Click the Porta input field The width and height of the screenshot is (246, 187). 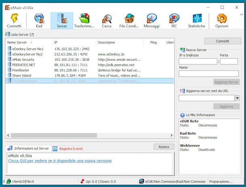point(229,61)
